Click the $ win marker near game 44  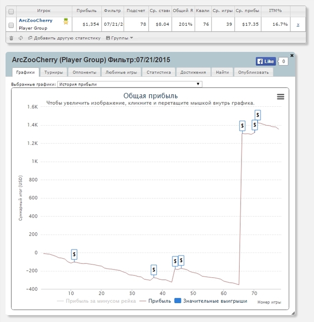[x=175, y=261]
